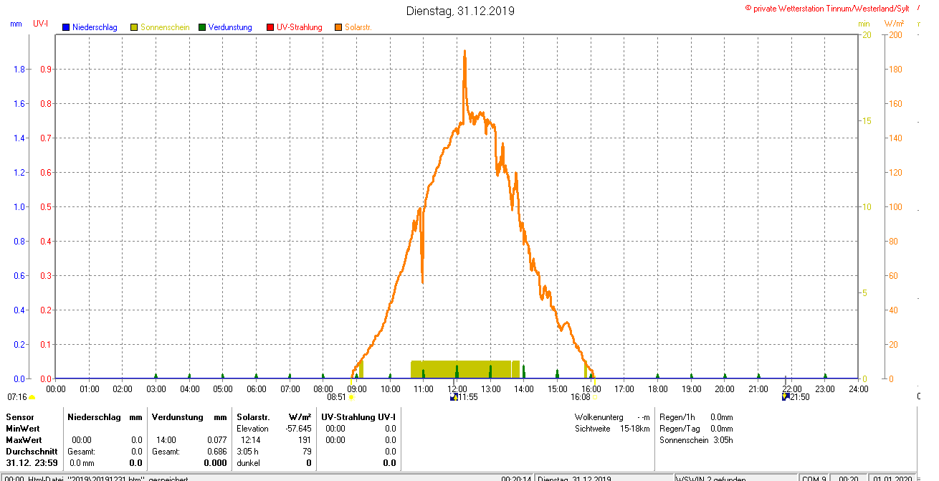Click the Elevation value -57.645
Image resolution: width=939 pixels, height=481 pixels.
click(298, 429)
